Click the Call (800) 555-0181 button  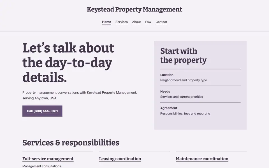pos(42,111)
